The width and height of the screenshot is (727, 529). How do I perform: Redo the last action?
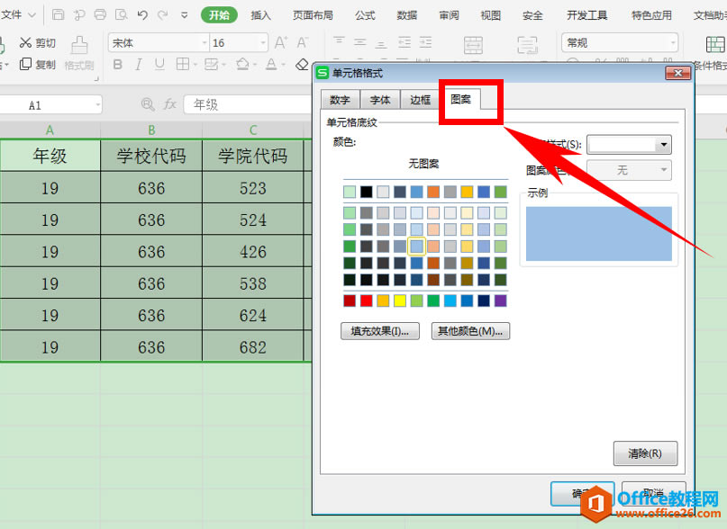[163, 14]
